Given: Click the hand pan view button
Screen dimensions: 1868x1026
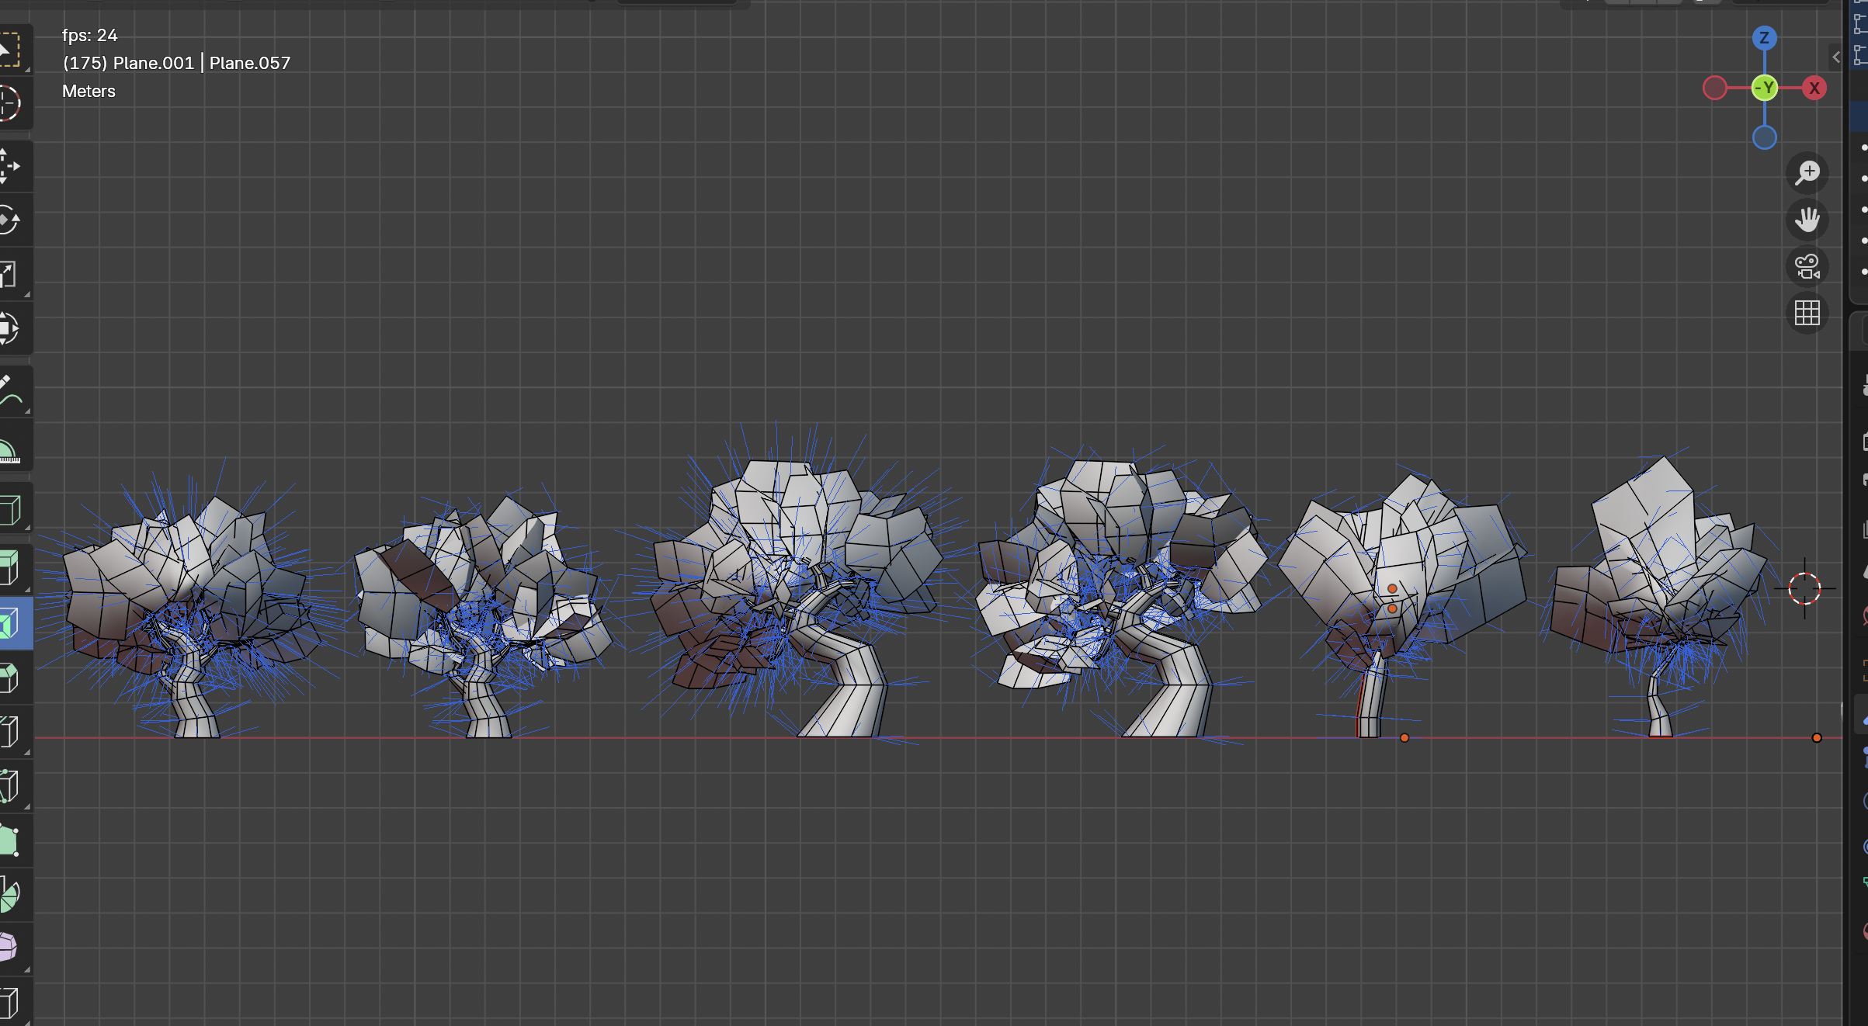Looking at the screenshot, I should [x=1807, y=220].
